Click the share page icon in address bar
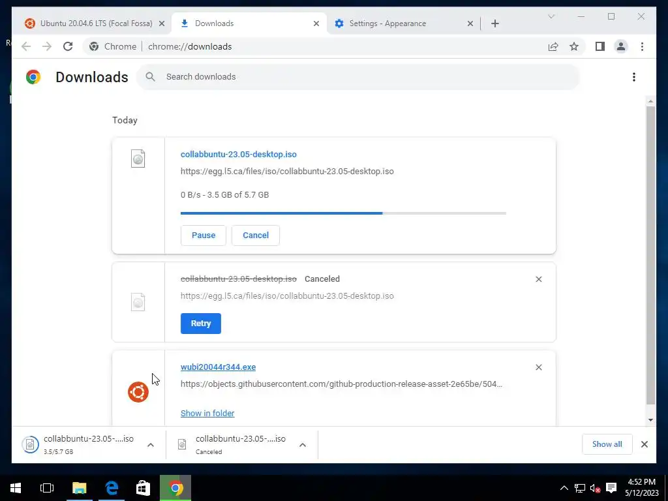Screen dimensions: 668x501 coord(553,46)
